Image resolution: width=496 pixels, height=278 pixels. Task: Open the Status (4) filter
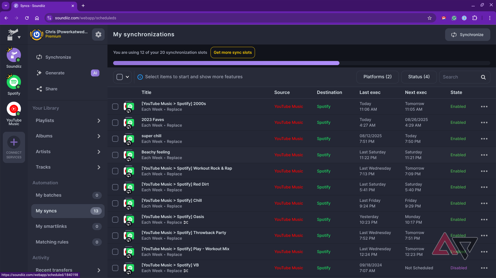pyautogui.click(x=419, y=77)
